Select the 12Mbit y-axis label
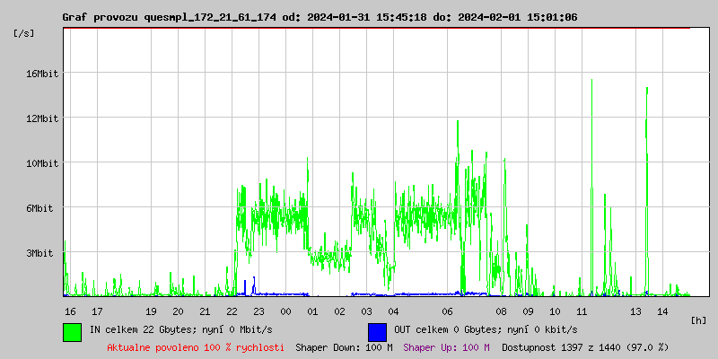Screen dimensions: 718x359 pos(41,118)
